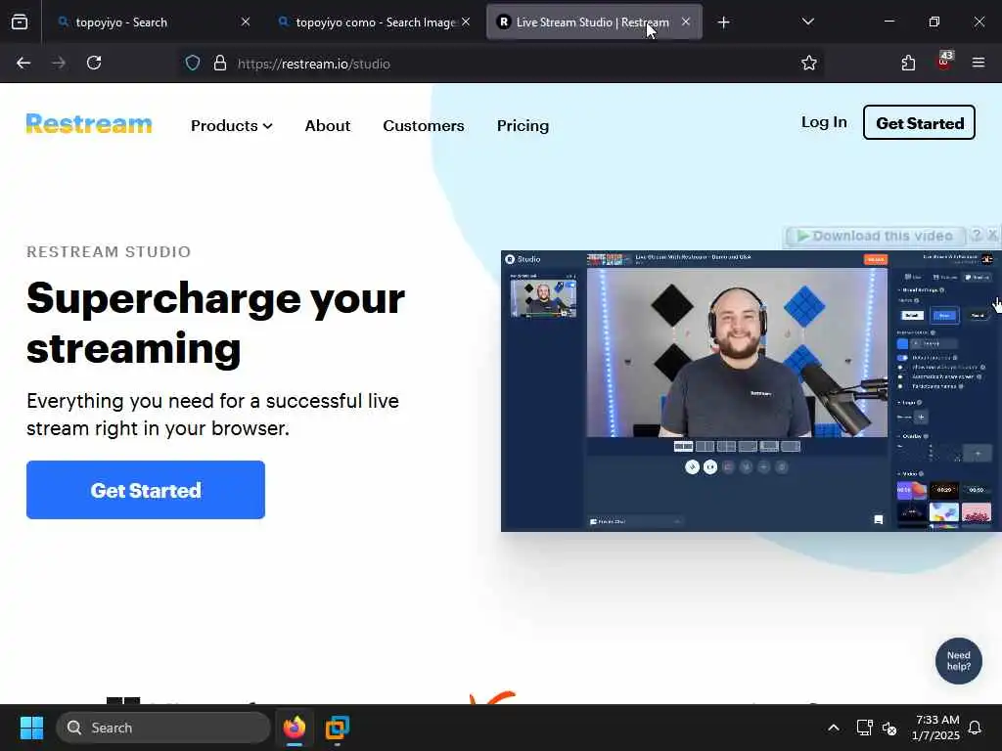Click the Restream logo
The image size is (1002, 751).
(89, 124)
